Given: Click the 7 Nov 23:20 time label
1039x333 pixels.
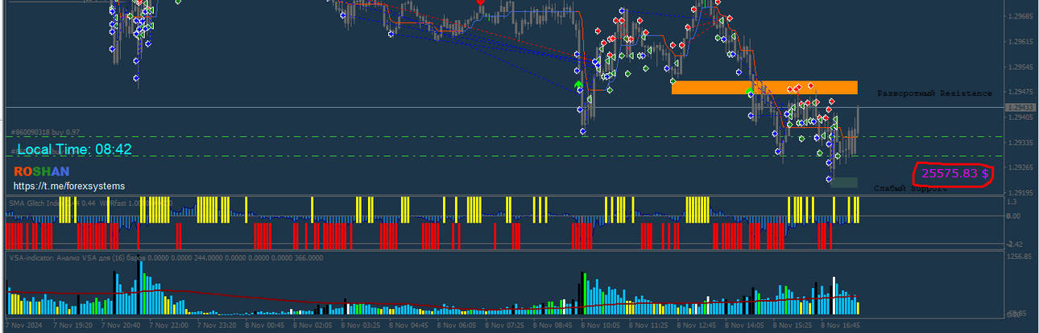Looking at the screenshot, I should [x=217, y=327].
